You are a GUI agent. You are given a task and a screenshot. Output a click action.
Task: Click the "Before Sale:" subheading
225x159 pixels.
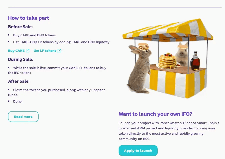click(20, 27)
